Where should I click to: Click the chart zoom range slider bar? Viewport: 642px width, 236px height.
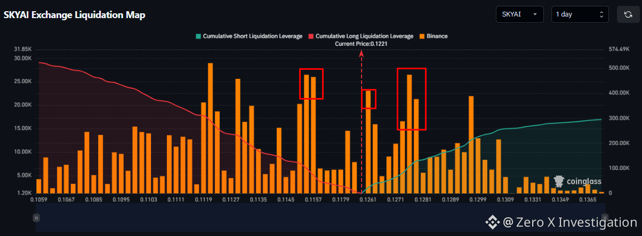(320, 218)
